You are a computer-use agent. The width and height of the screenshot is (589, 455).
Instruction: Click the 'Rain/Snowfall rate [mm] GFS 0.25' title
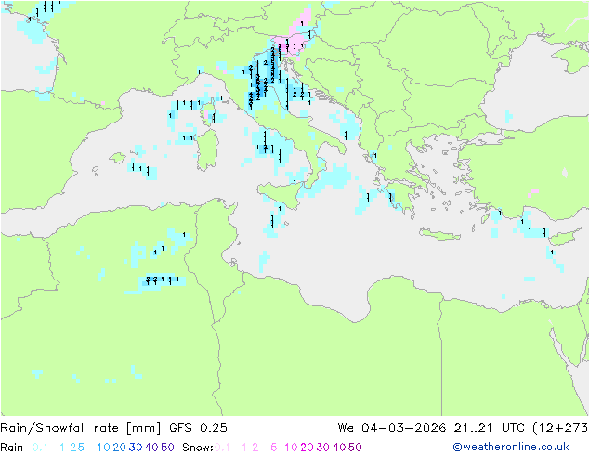click(113, 428)
